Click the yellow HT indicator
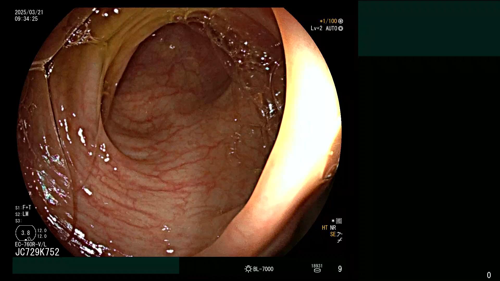This screenshot has width=500, height=281. [325, 228]
